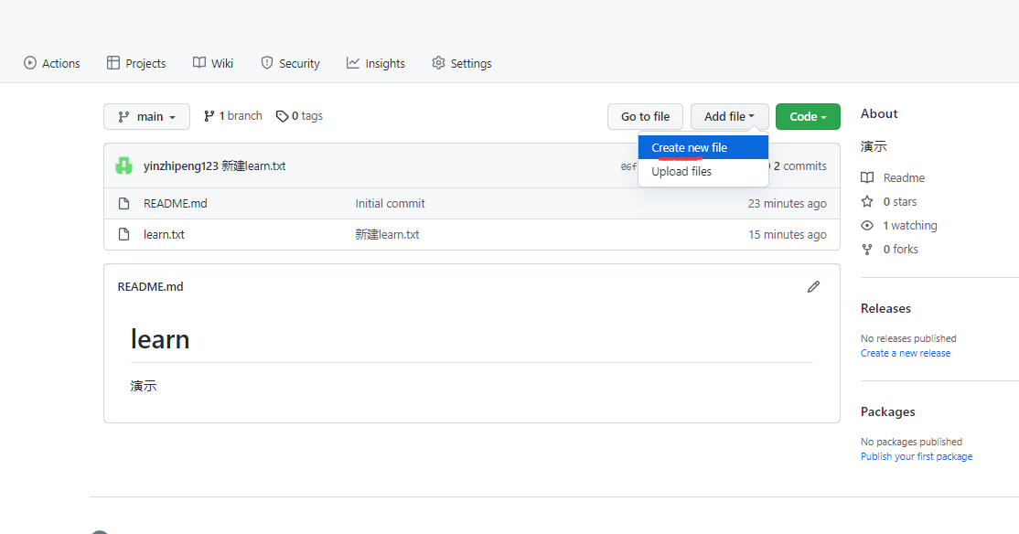Click the Readme link in About
Screen dimensions: 1019x534
click(x=904, y=177)
